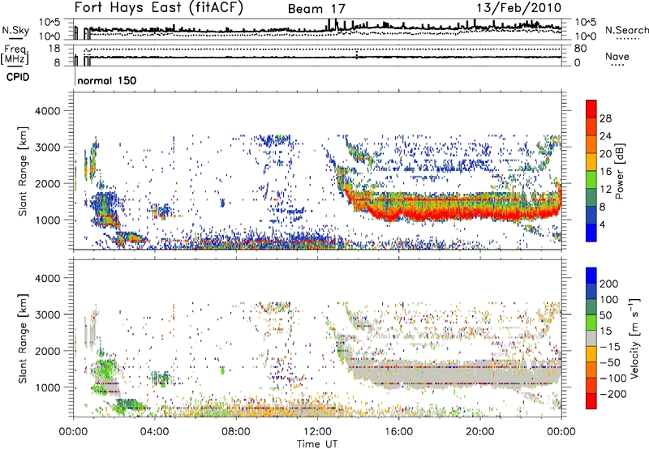
Task: Click the '16' tick on the power scale
Action: tap(605, 172)
